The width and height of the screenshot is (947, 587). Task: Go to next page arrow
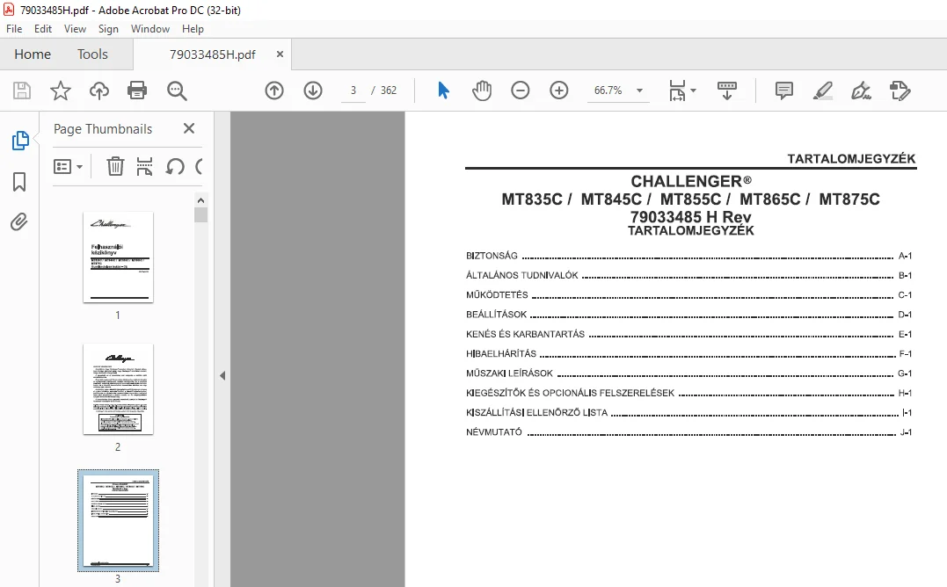coord(313,91)
